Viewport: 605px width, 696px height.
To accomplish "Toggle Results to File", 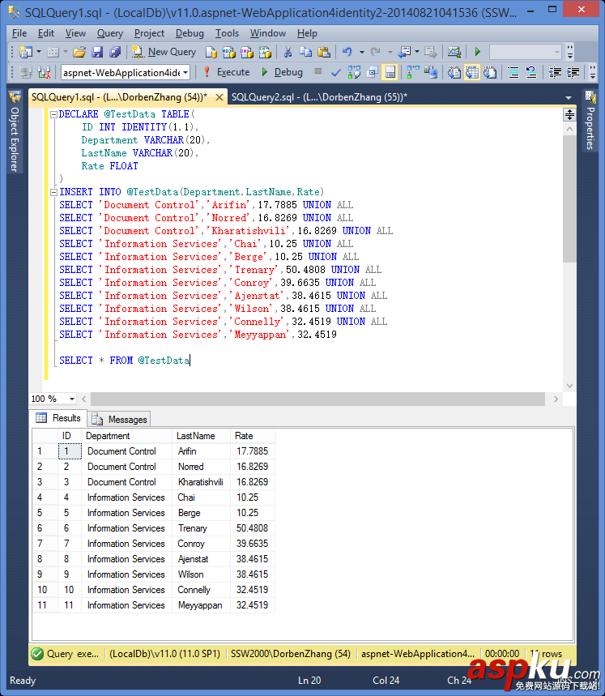I will (490, 72).
